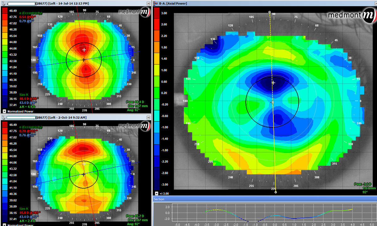This screenshot has width=377, height=226.
Task: Maximize the 2-Oct-14 topography pane
Action: point(148,117)
